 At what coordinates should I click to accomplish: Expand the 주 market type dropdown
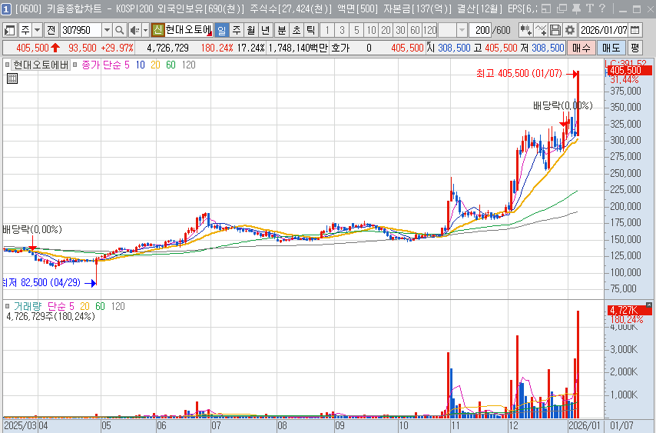tap(37, 30)
